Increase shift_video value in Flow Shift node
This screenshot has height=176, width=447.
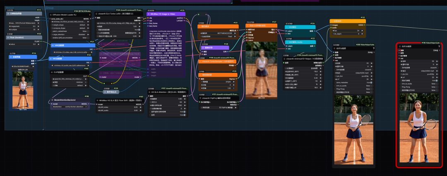[x=140, y=107]
